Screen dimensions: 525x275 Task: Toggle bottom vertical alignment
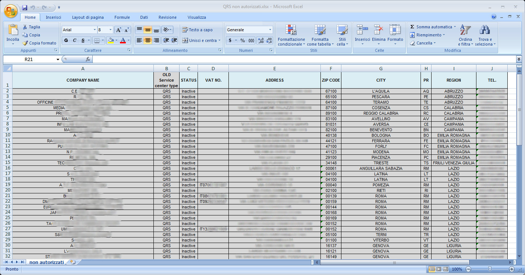(156, 30)
